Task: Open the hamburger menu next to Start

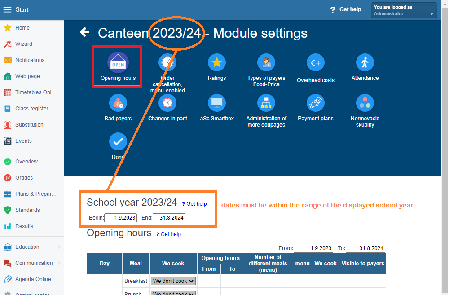Action: pyautogui.click(x=8, y=9)
